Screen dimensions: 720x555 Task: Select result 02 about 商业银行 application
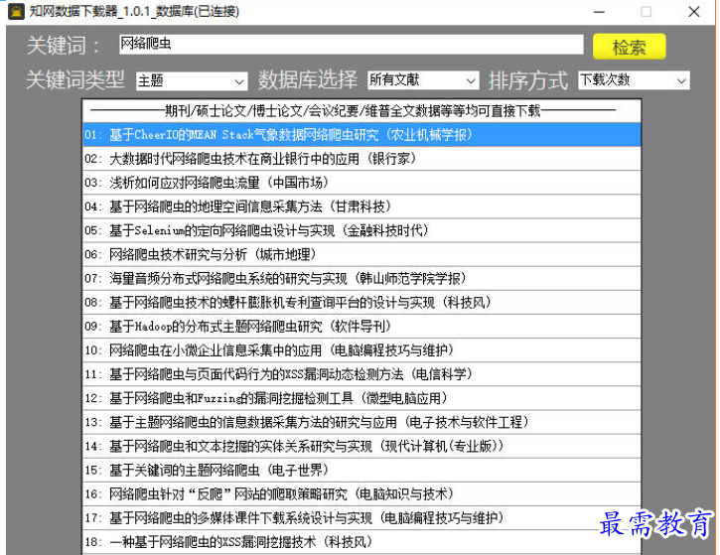click(361, 159)
